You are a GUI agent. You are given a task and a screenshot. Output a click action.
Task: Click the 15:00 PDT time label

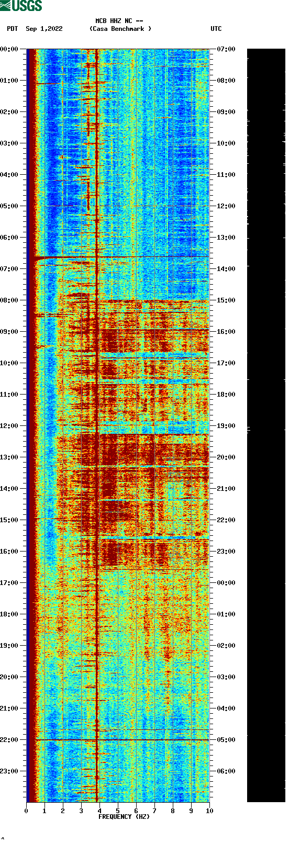pyautogui.click(x=9, y=520)
